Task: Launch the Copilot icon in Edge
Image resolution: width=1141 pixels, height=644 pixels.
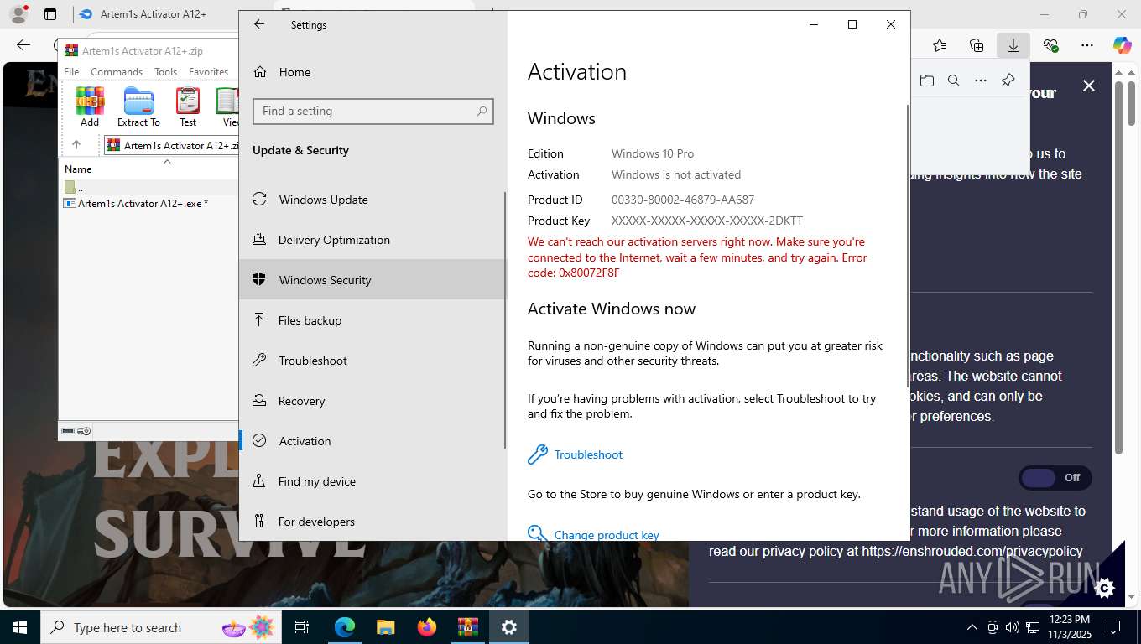Action: click(x=1123, y=45)
